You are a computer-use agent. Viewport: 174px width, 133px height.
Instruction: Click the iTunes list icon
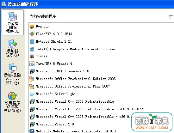pyautogui.click(x=32, y=56)
